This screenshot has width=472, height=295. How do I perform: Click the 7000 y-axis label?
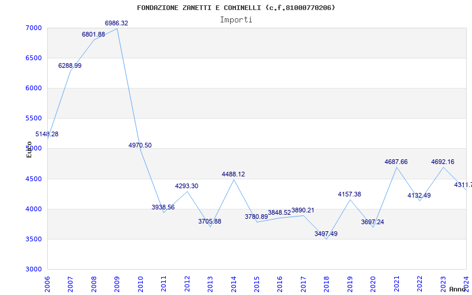pos(34,28)
